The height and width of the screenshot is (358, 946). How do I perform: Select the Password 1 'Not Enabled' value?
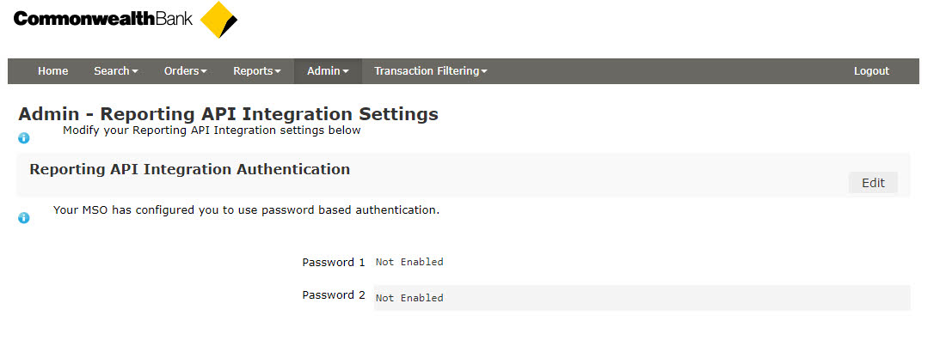point(409,263)
